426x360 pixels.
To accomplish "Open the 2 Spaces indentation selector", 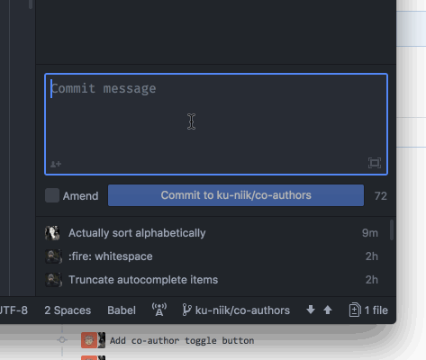I will point(68,310).
